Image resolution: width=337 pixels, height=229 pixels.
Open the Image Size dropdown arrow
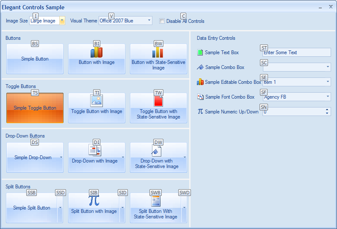[x=62, y=21]
